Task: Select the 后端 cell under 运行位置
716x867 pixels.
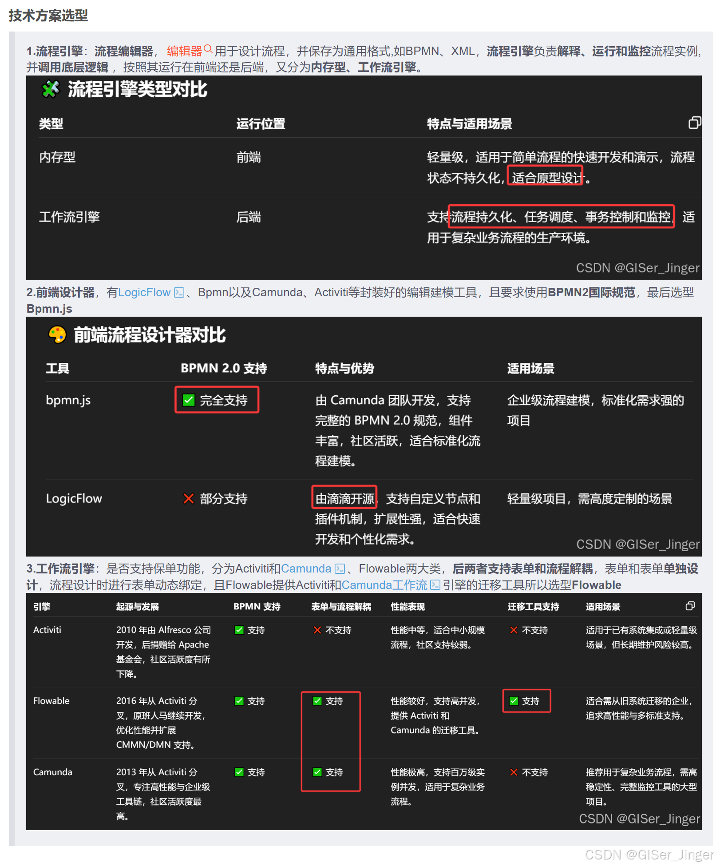Action: click(249, 217)
